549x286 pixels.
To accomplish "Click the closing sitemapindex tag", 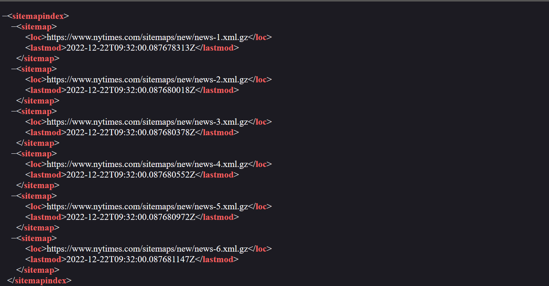I will [39, 281].
